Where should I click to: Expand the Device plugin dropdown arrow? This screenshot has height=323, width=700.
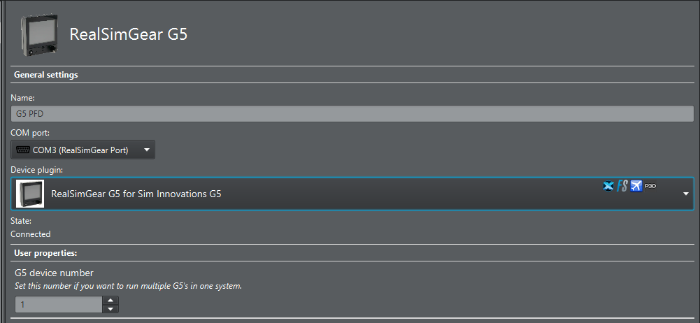tap(686, 194)
